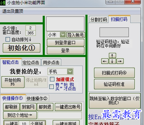
Task: Click the 一键退出帐号 button
Action: (68, 107)
